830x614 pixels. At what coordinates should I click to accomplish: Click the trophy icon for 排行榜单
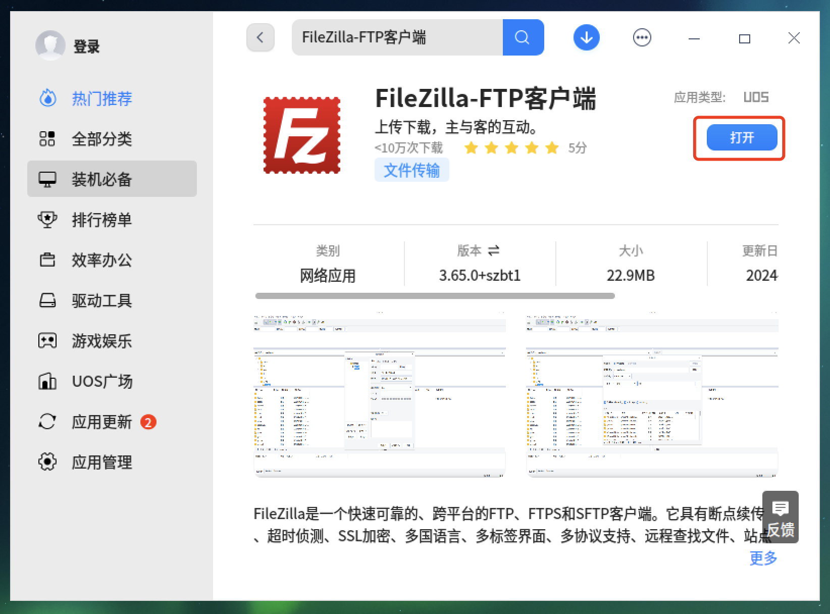click(47, 220)
